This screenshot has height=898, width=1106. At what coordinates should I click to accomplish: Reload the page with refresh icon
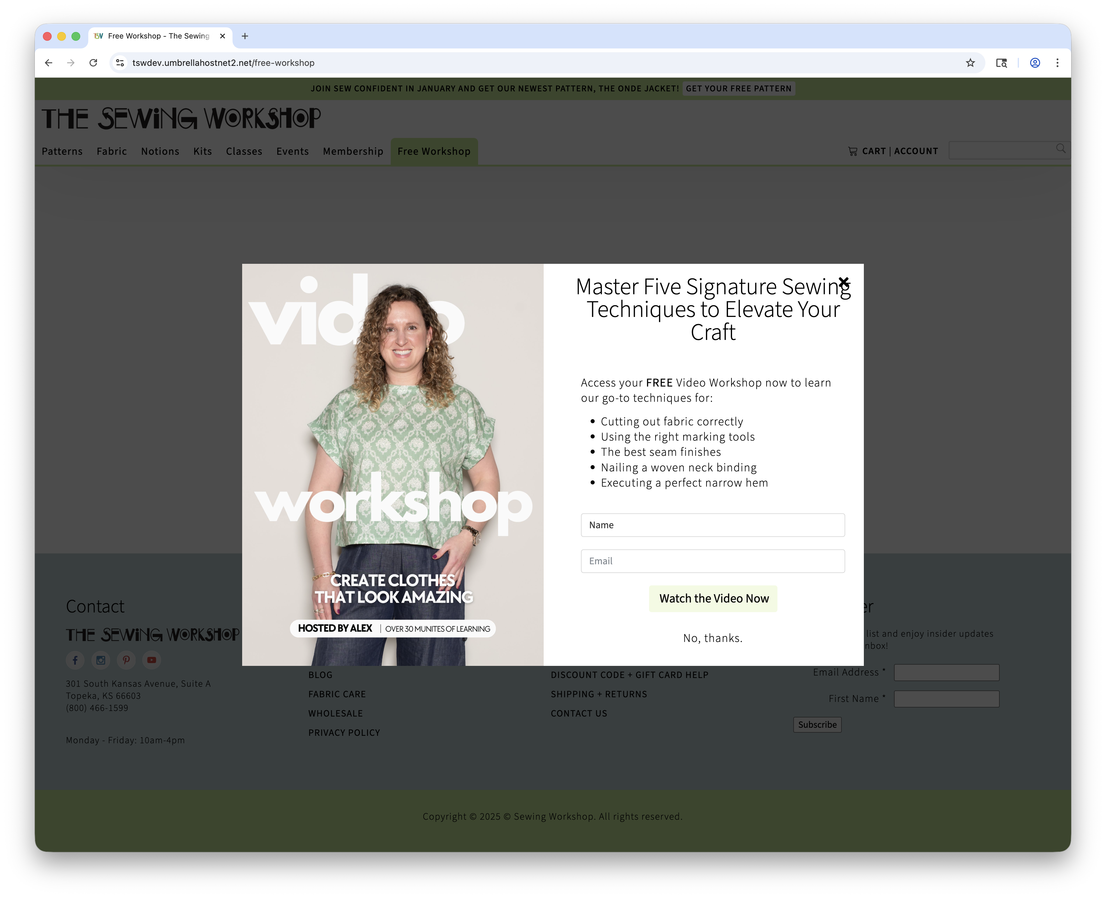[x=93, y=62]
